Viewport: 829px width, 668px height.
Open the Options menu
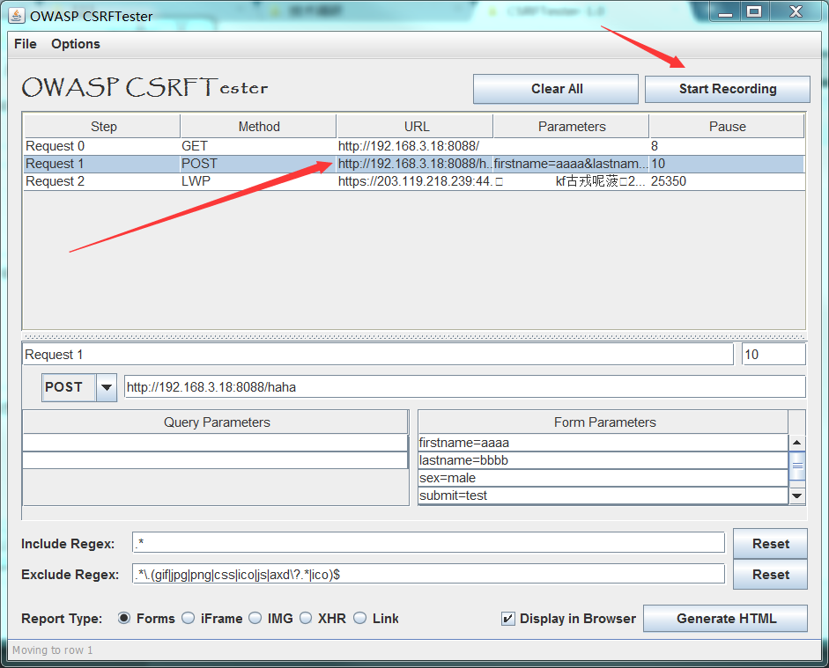point(75,43)
